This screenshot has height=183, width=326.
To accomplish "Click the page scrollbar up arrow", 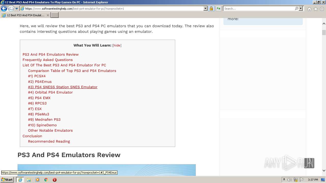I will click(324, 24).
